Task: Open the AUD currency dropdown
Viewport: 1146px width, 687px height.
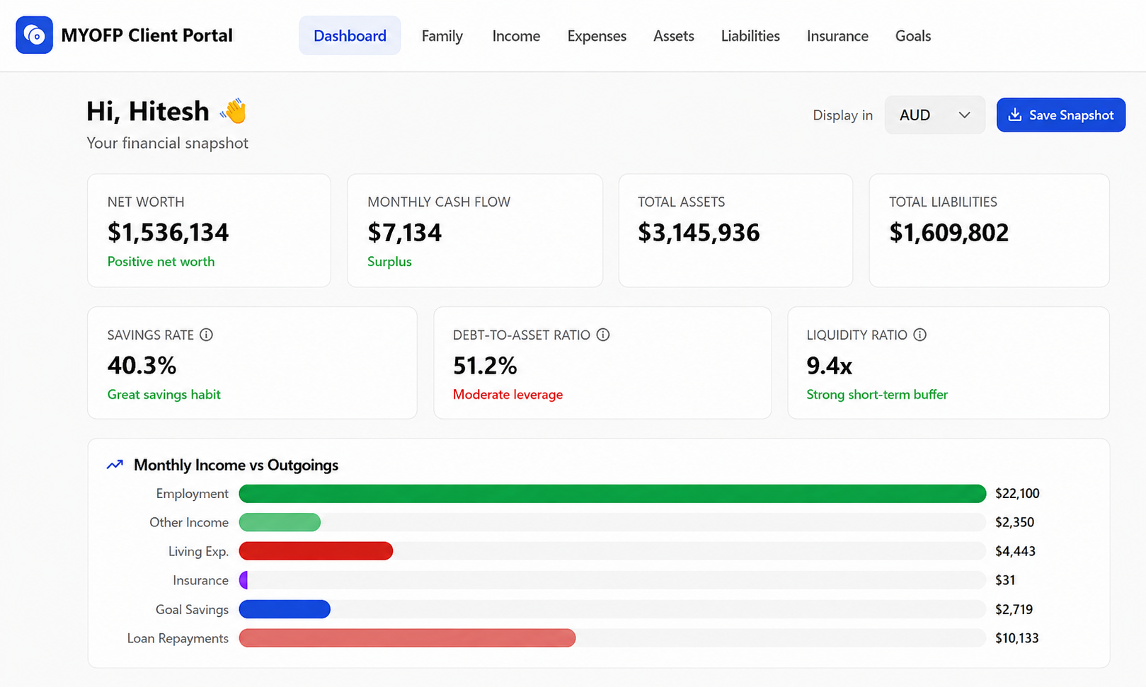Action: tap(934, 115)
